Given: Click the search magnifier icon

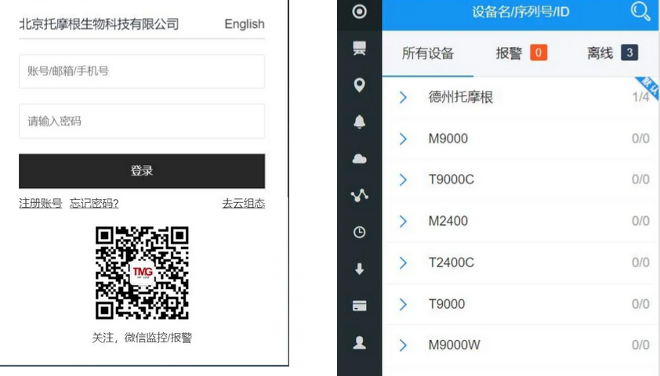Looking at the screenshot, I should (x=640, y=11).
